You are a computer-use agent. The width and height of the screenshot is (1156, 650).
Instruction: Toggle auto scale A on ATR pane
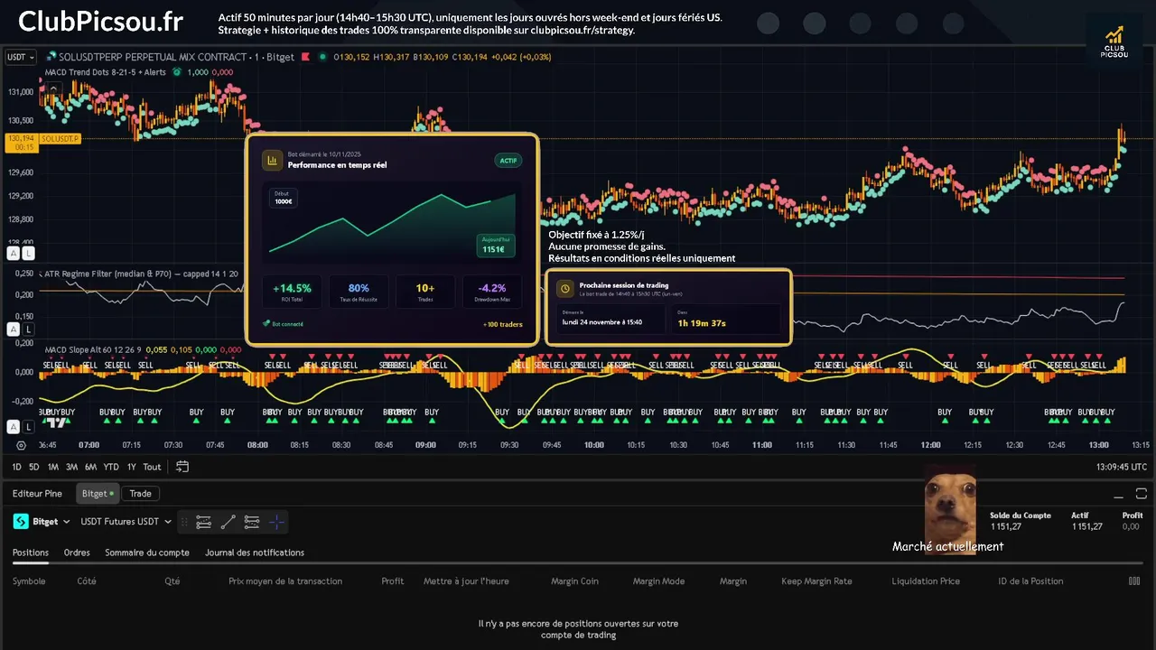pos(14,330)
